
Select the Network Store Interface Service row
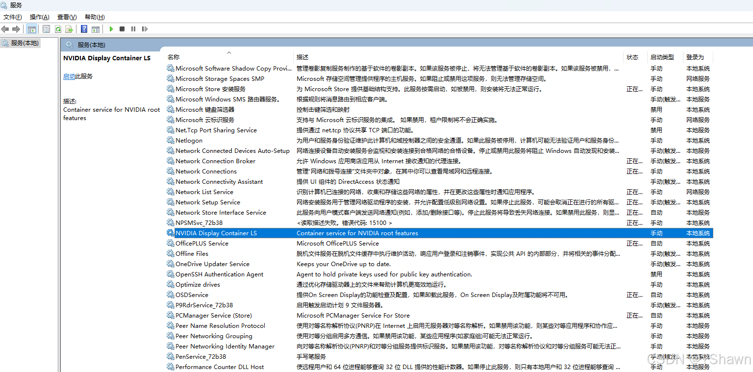pyautogui.click(x=439, y=212)
